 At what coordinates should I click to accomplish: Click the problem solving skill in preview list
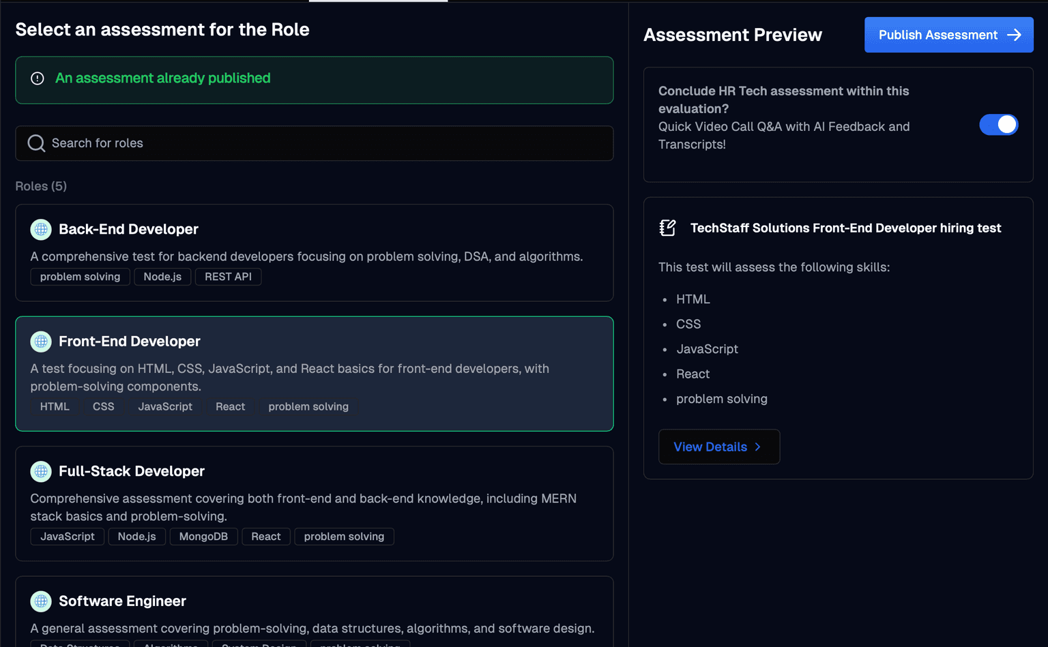pyautogui.click(x=722, y=399)
